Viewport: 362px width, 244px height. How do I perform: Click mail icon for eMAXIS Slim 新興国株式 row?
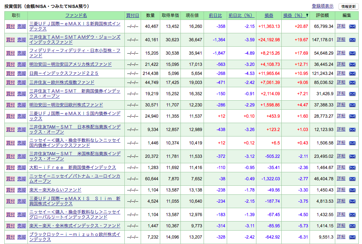point(352,201)
